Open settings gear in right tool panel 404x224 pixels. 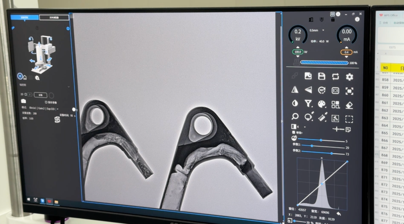(349, 77)
